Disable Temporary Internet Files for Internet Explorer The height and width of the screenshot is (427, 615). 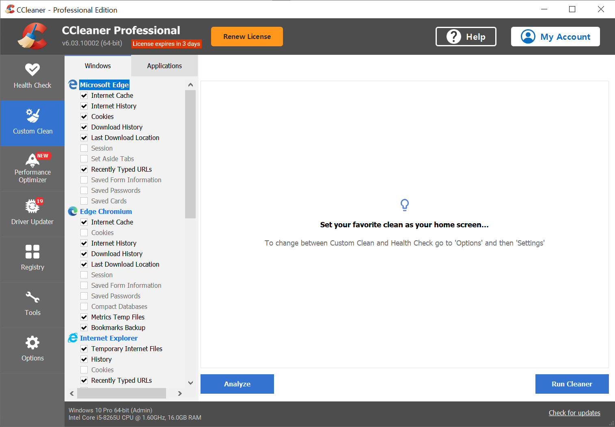(x=84, y=349)
